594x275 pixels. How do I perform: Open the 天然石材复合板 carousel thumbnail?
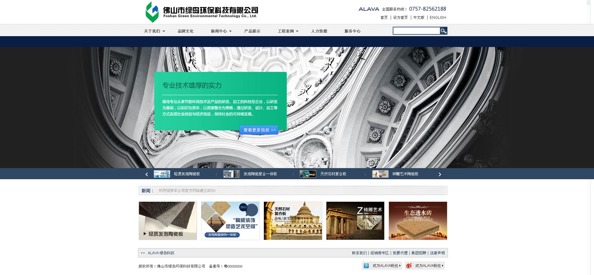pos(308,174)
